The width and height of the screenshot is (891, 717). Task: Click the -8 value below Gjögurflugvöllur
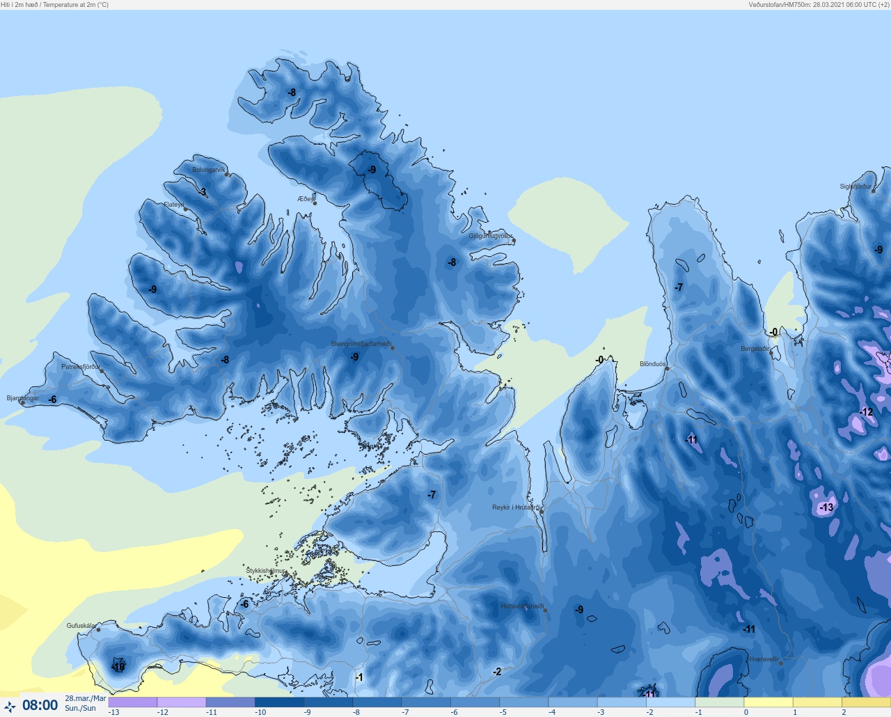(x=452, y=262)
